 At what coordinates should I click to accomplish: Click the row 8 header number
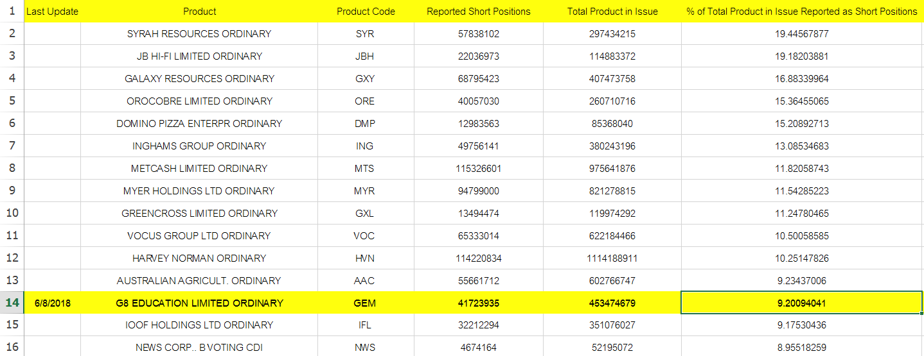pyautogui.click(x=12, y=168)
